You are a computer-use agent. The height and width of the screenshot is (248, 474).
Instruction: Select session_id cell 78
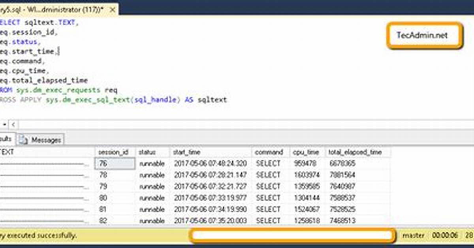click(115, 175)
